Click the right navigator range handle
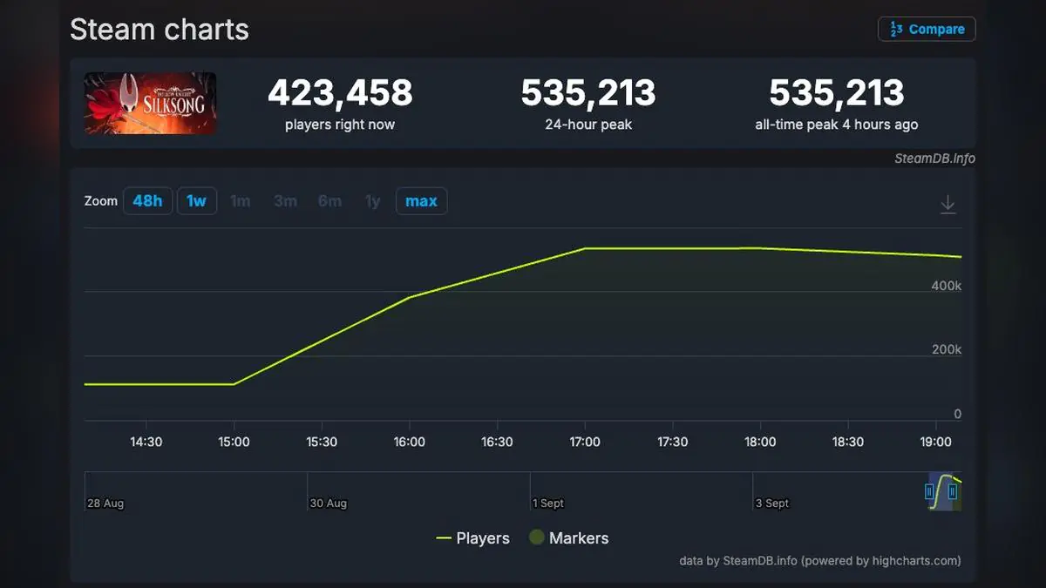 pyautogui.click(x=951, y=492)
